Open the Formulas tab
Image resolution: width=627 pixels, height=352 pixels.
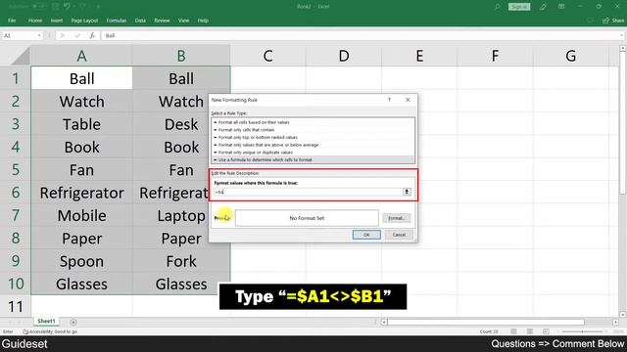tap(117, 21)
